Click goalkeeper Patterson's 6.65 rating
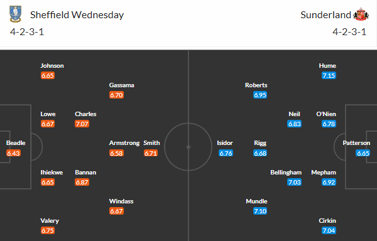377x241 pixels. click(x=363, y=153)
